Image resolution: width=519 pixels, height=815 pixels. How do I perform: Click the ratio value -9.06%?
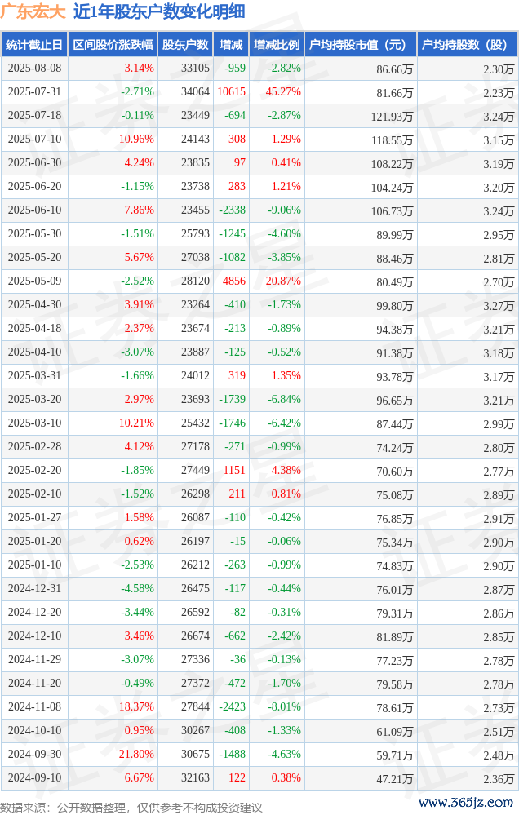point(285,210)
